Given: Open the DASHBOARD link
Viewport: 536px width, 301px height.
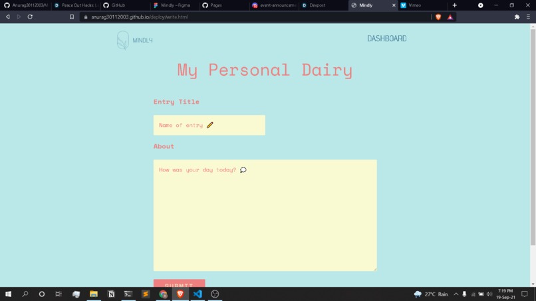Looking at the screenshot, I should pos(386,39).
